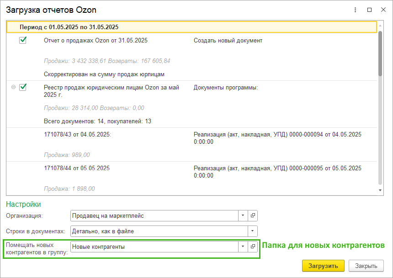Select row 171078/44 от 05.05.2025
Viewport: 393px width, 278px height.
pyautogui.click(x=77, y=168)
